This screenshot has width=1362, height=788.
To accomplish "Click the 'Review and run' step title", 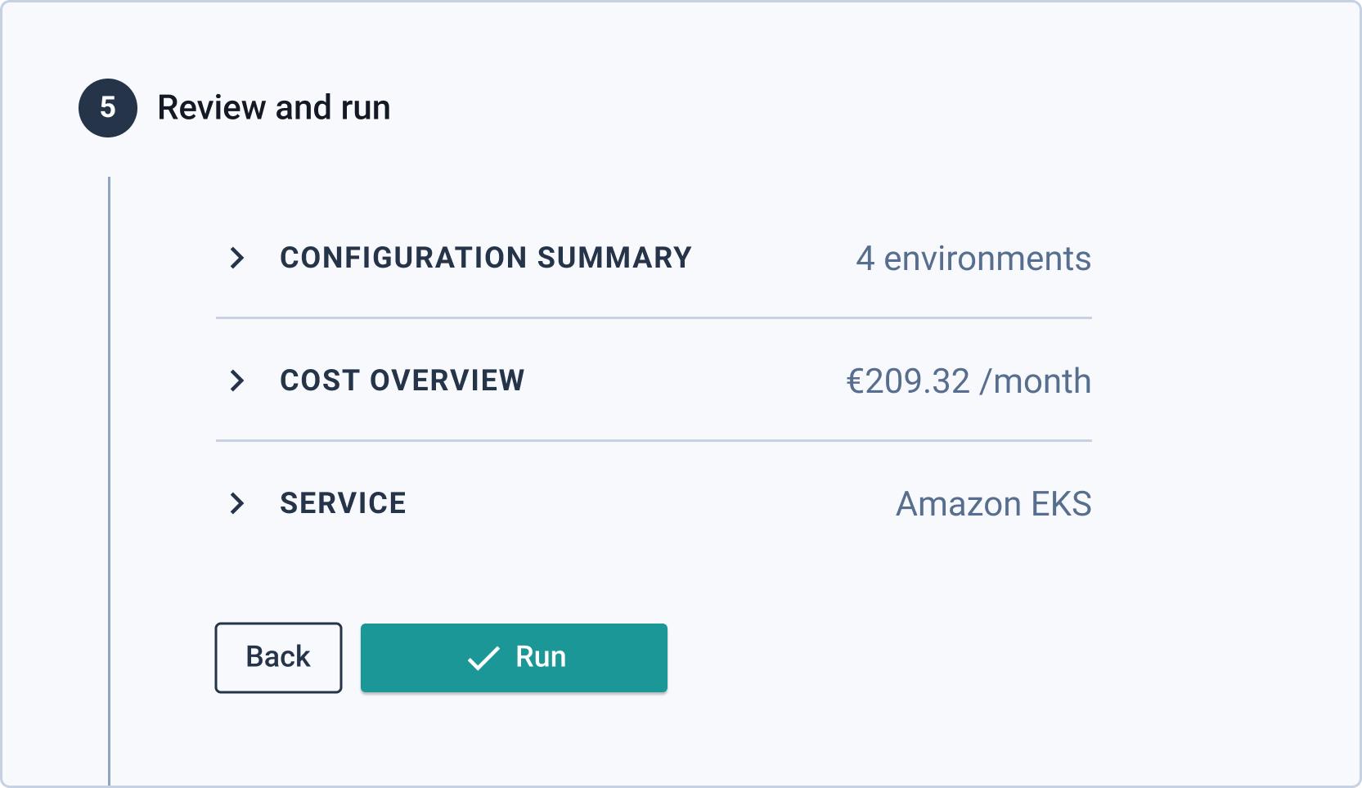I will coord(274,108).
